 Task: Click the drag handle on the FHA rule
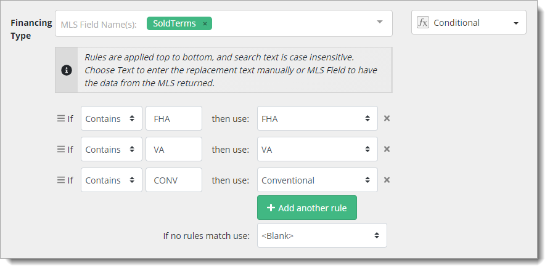pos(61,118)
